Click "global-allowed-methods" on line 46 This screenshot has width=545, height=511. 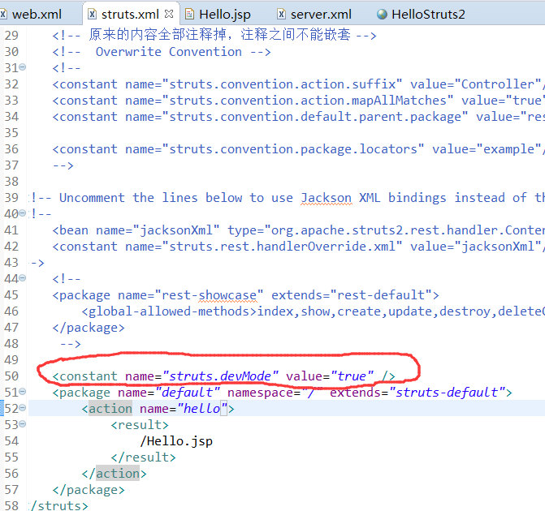point(169,311)
